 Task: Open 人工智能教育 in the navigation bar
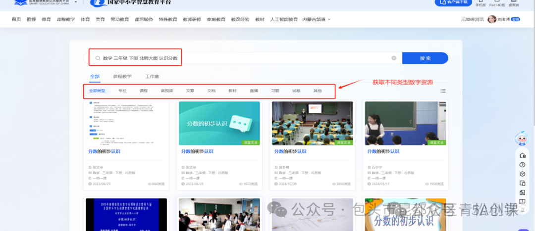(x=284, y=19)
